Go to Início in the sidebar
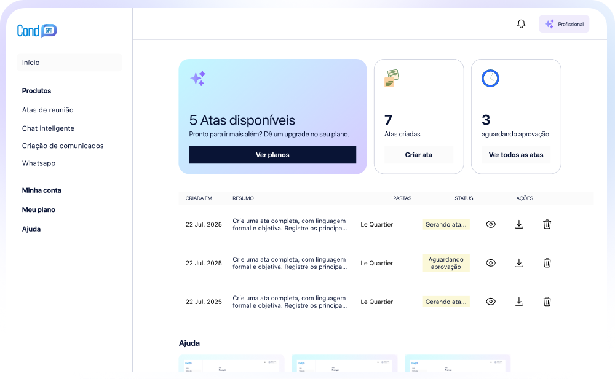The image size is (615, 379). tap(69, 63)
